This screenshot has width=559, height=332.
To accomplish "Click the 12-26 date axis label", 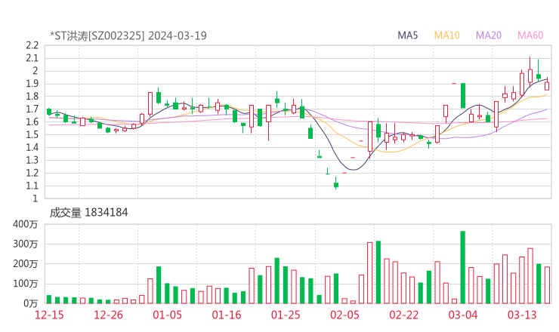I will pos(108,315).
